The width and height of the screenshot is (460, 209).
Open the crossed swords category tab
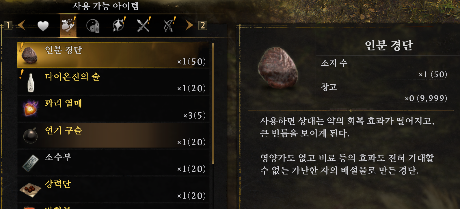[144, 25]
